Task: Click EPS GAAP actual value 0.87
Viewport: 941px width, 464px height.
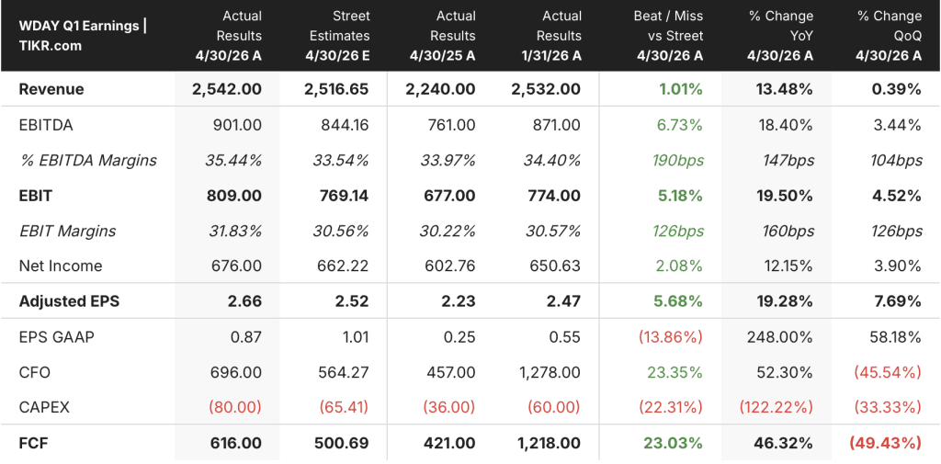Action: 248,337
